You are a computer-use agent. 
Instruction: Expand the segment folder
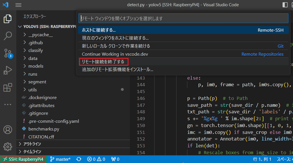[37, 82]
